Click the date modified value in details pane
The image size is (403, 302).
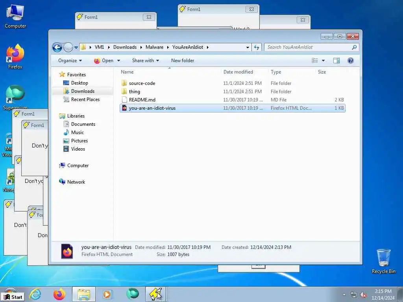[x=189, y=247]
